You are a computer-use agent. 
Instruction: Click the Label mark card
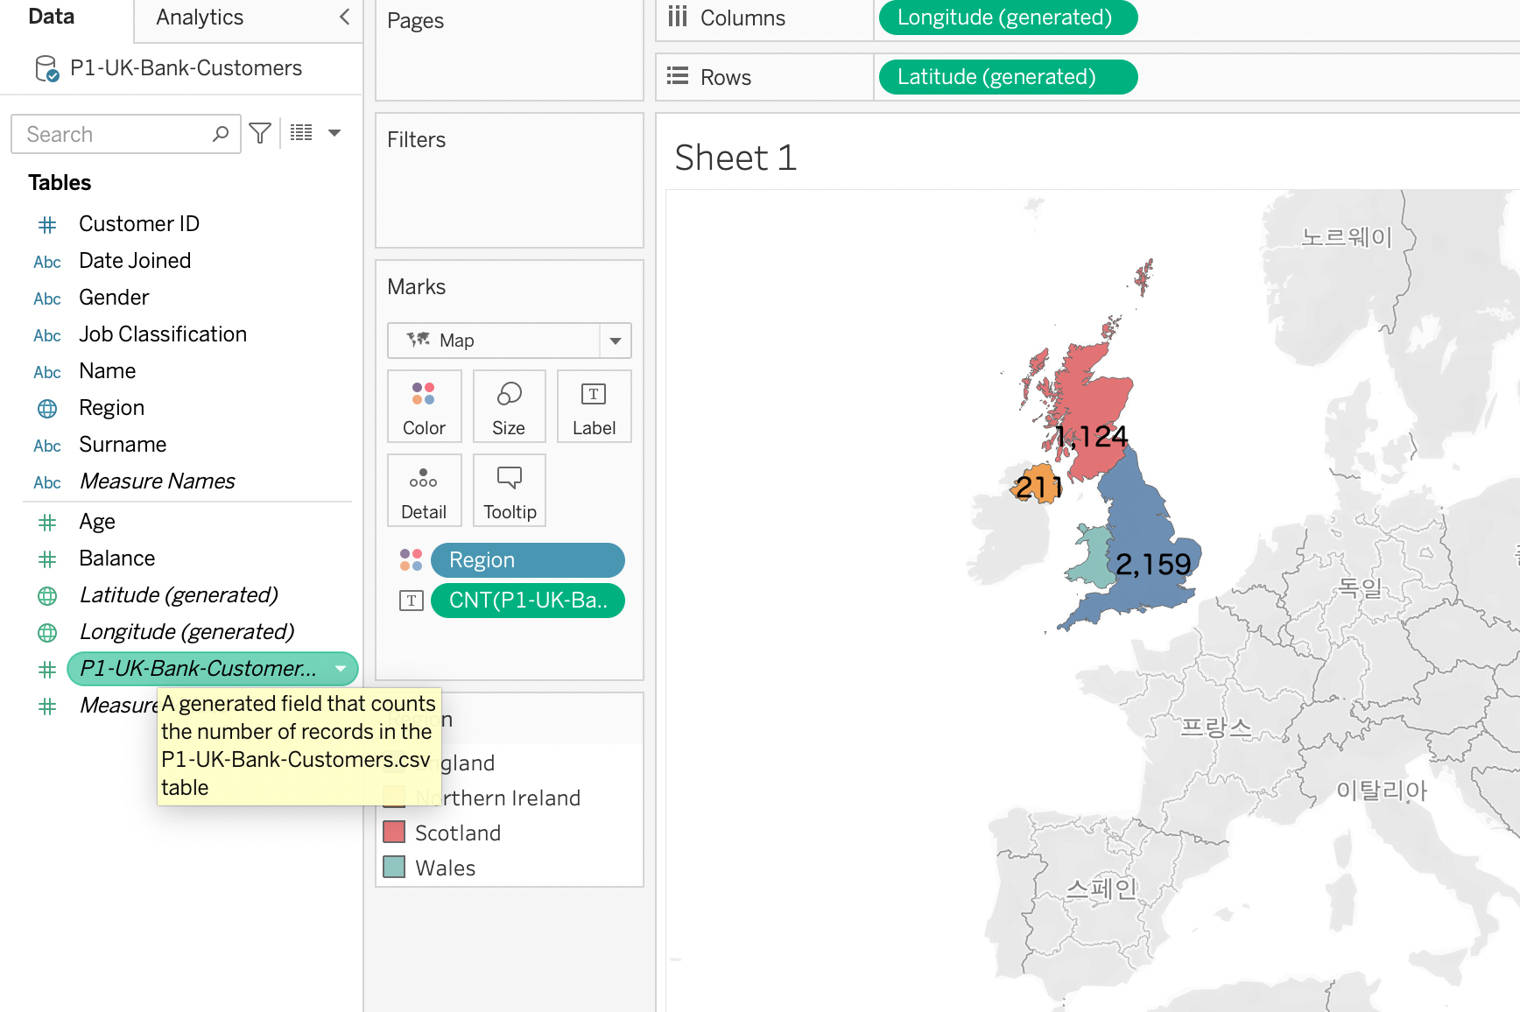[594, 406]
